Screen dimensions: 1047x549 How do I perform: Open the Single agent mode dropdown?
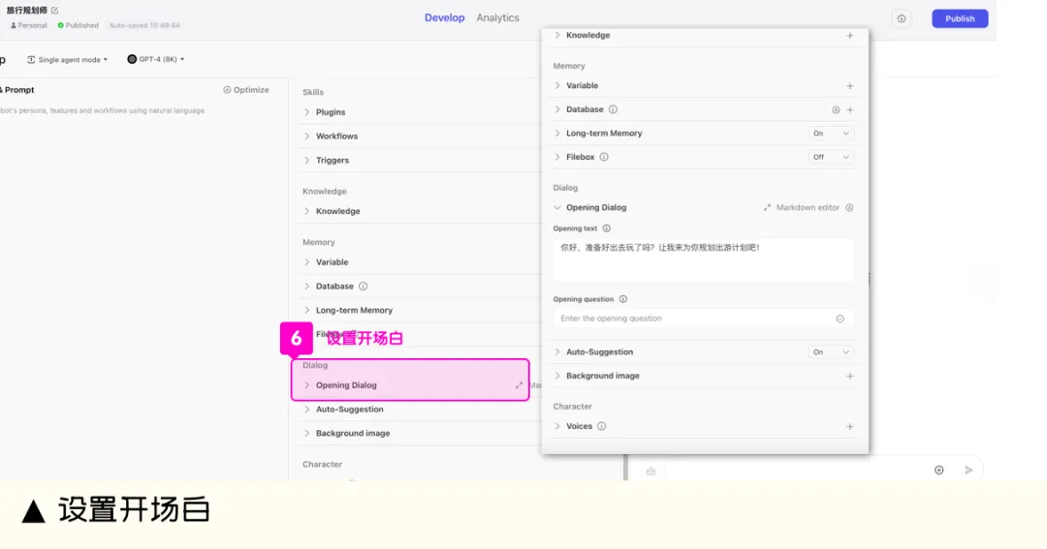(68, 60)
